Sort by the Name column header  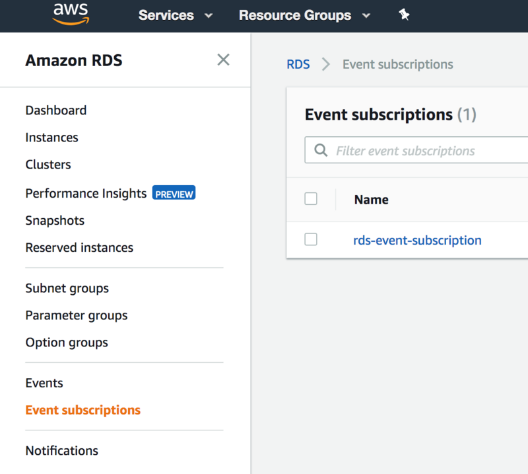coord(372,200)
